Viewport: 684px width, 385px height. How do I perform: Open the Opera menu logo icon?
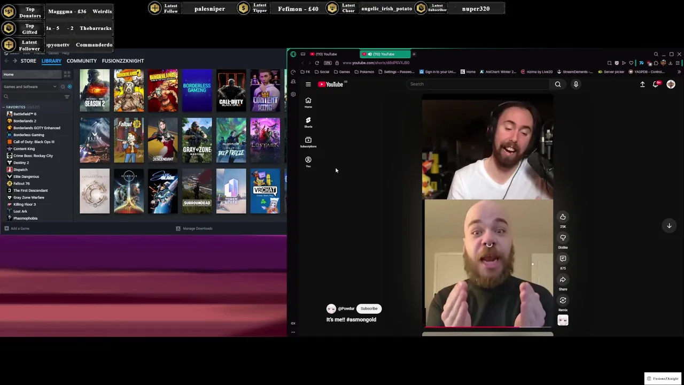coord(293,54)
